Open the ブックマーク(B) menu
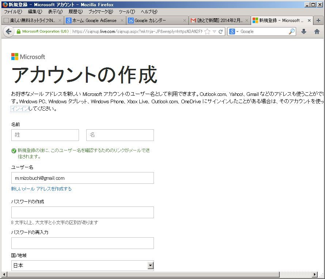This screenshot has height=279, width=325. 101,12
